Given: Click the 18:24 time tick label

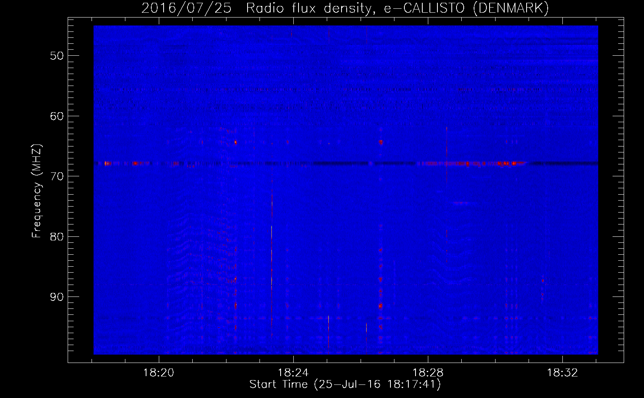Looking at the screenshot, I should click(293, 373).
